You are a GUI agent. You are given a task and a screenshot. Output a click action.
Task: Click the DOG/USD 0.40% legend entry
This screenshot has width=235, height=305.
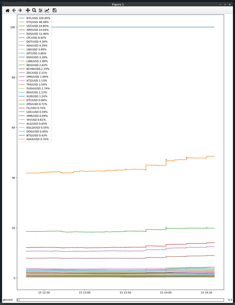click(x=34, y=132)
